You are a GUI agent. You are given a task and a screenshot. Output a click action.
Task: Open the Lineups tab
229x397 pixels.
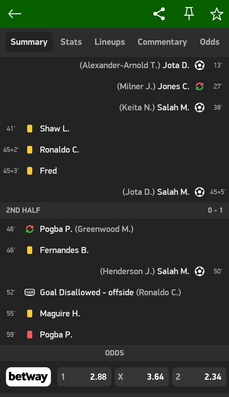tap(110, 42)
